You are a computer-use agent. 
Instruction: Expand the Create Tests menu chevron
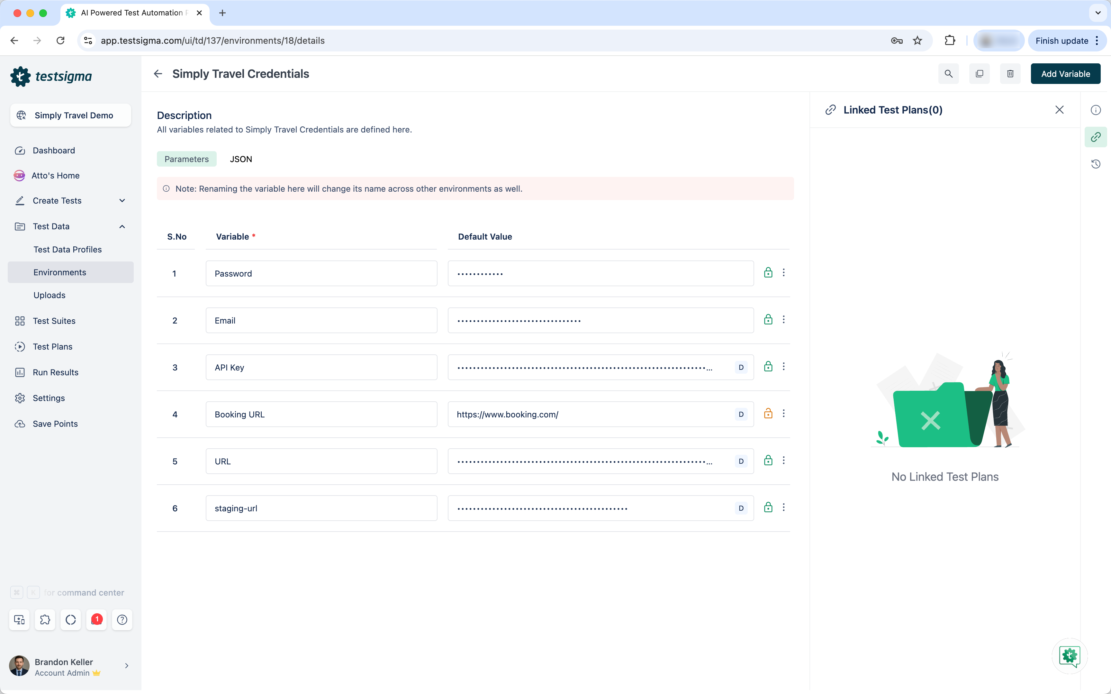point(122,201)
